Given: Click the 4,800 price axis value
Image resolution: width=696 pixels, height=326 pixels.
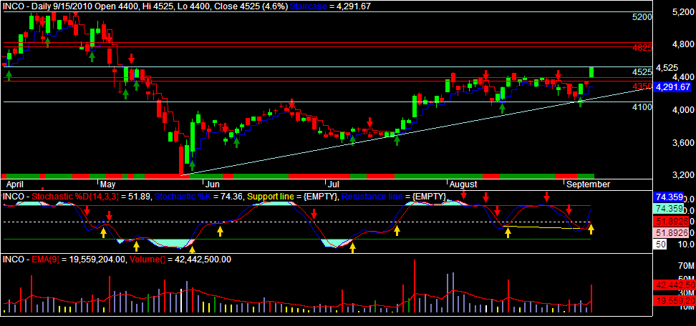Looking at the screenshot, I should click(682, 44).
